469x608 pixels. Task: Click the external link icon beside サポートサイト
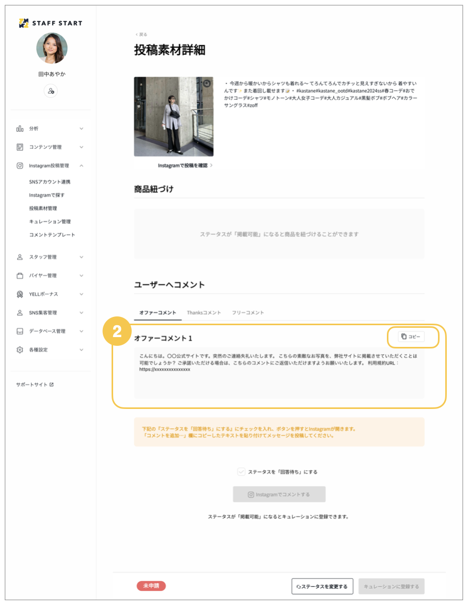52,385
